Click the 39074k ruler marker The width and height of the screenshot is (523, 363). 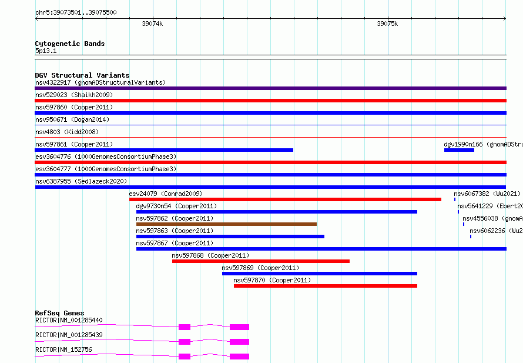(x=152, y=24)
